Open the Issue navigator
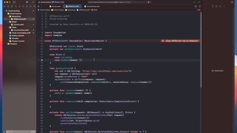237x133 pixels. point(20,6)
